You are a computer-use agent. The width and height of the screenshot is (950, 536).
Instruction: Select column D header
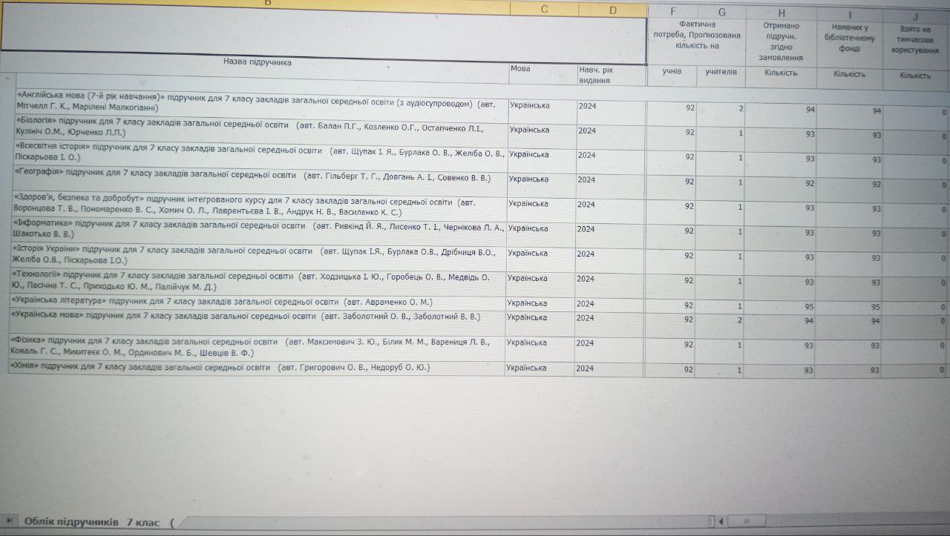click(x=612, y=10)
